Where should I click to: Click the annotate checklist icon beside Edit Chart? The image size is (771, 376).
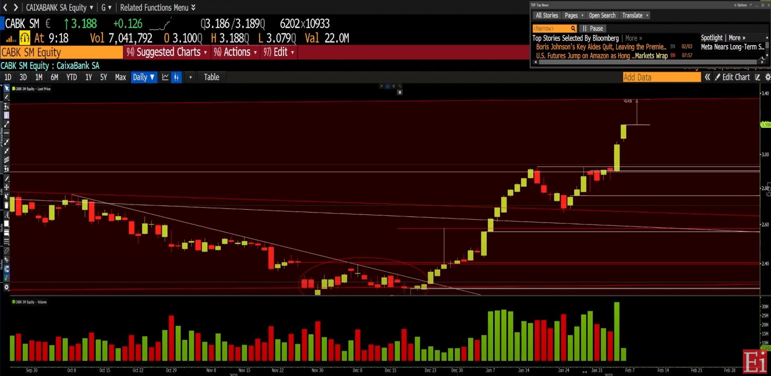(758, 77)
